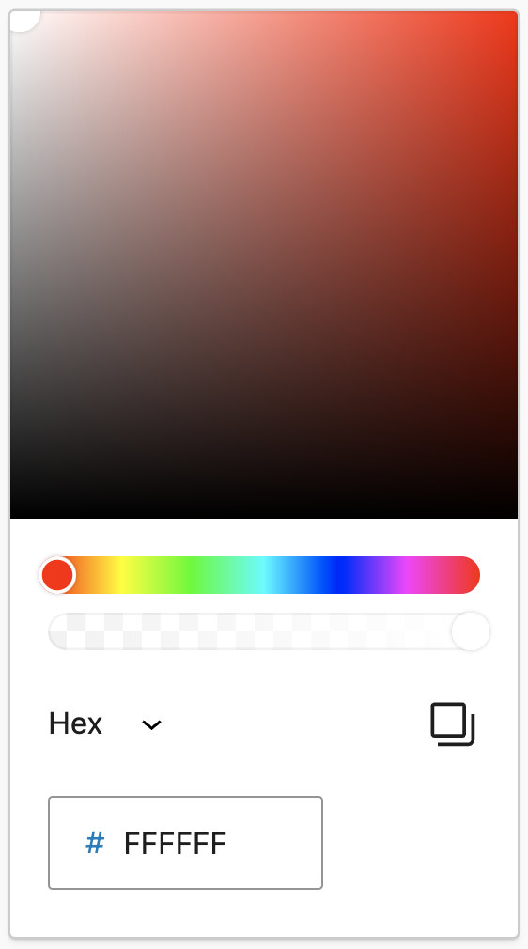
Task: Click into the FFFFFF hex input field
Action: (x=185, y=843)
